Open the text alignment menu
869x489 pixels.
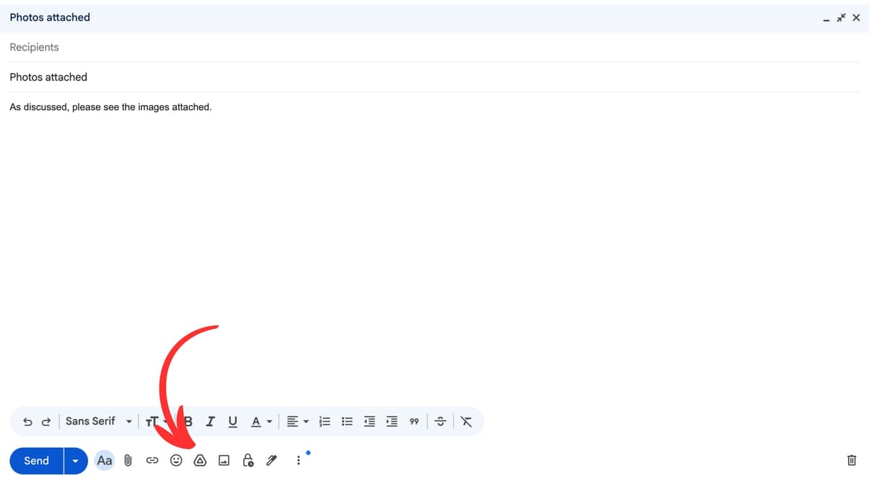(x=293, y=421)
